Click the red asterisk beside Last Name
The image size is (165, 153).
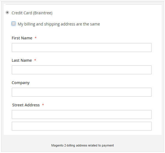tap(35, 60)
